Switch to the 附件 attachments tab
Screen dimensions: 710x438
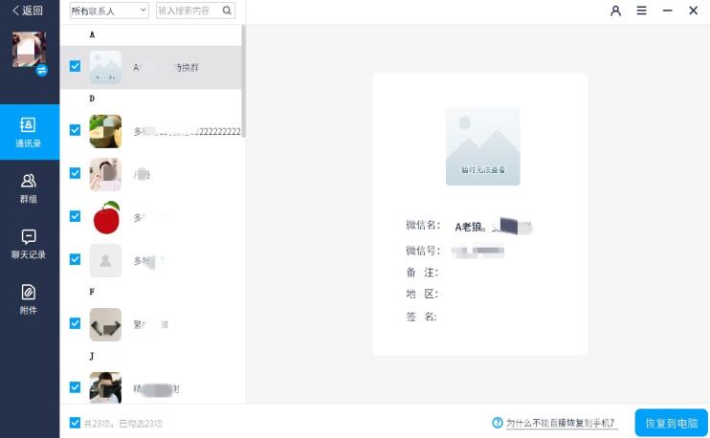[x=29, y=299]
